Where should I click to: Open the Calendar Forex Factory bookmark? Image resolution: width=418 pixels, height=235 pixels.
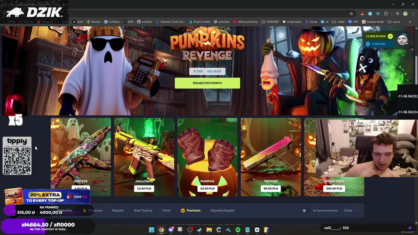pyautogui.click(x=170, y=22)
